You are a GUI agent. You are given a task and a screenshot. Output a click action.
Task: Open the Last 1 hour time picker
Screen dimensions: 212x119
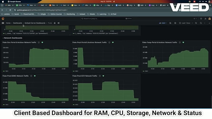186,23
